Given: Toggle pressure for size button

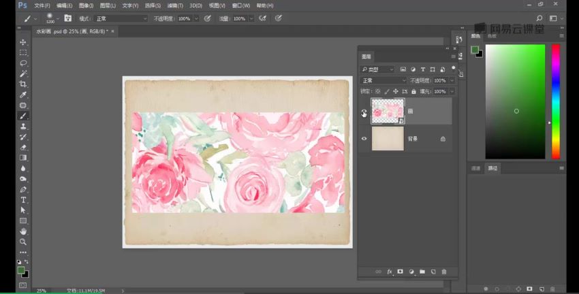Looking at the screenshot, I should coord(279,18).
